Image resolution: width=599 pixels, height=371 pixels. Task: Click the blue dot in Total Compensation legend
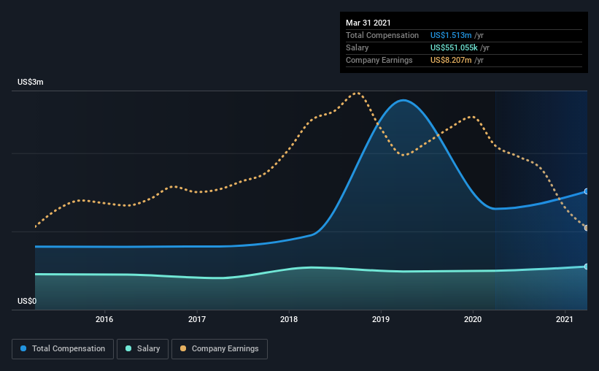(x=23, y=348)
